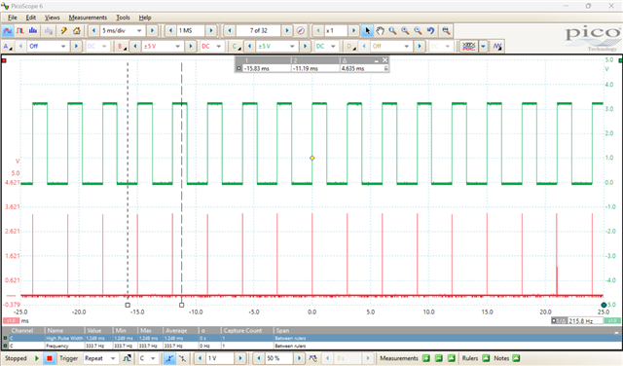
Task: Select the High Pulse Width measurement row
Action: 311,338
